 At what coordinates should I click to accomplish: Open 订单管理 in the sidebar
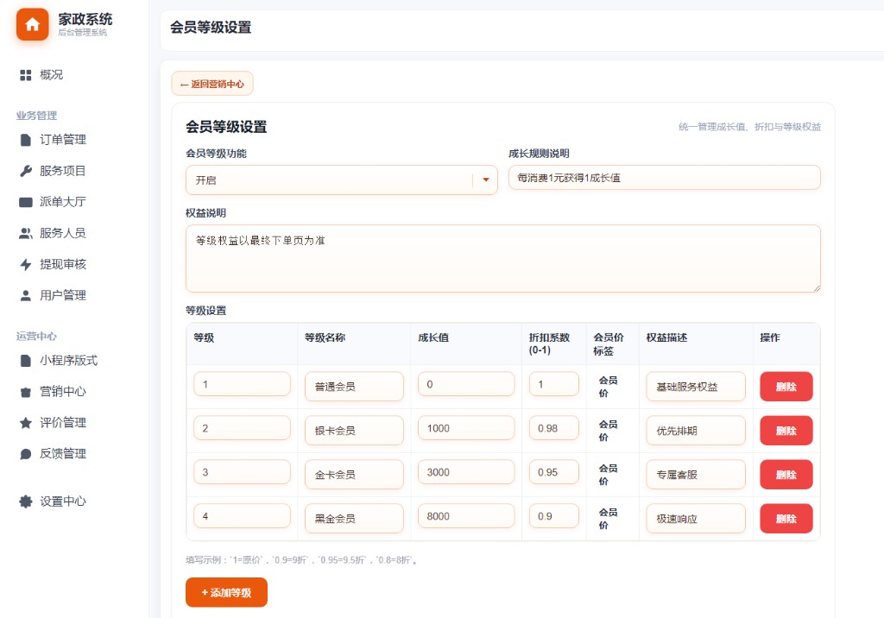[62, 140]
